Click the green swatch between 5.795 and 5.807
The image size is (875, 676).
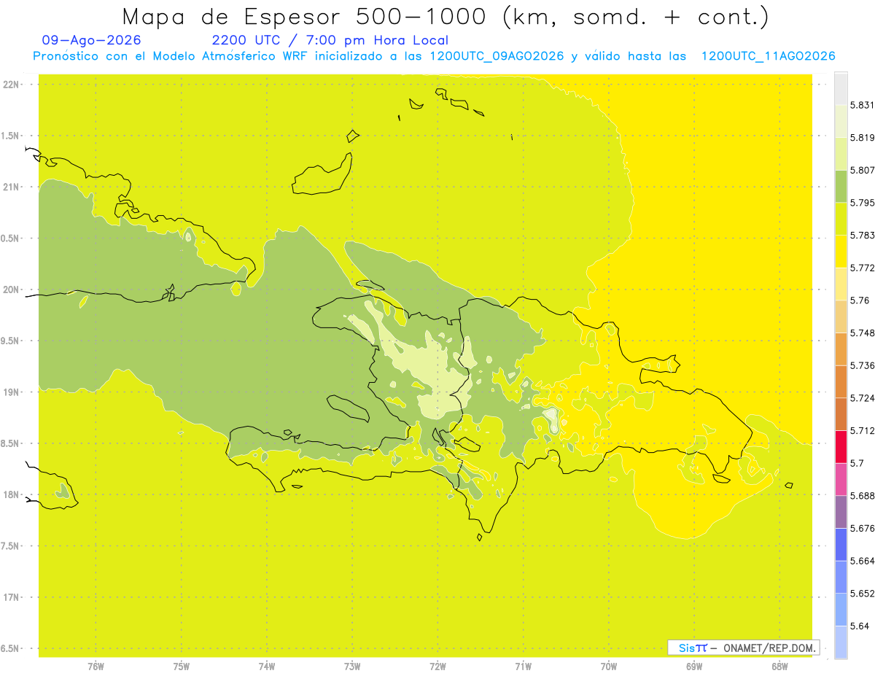point(841,186)
